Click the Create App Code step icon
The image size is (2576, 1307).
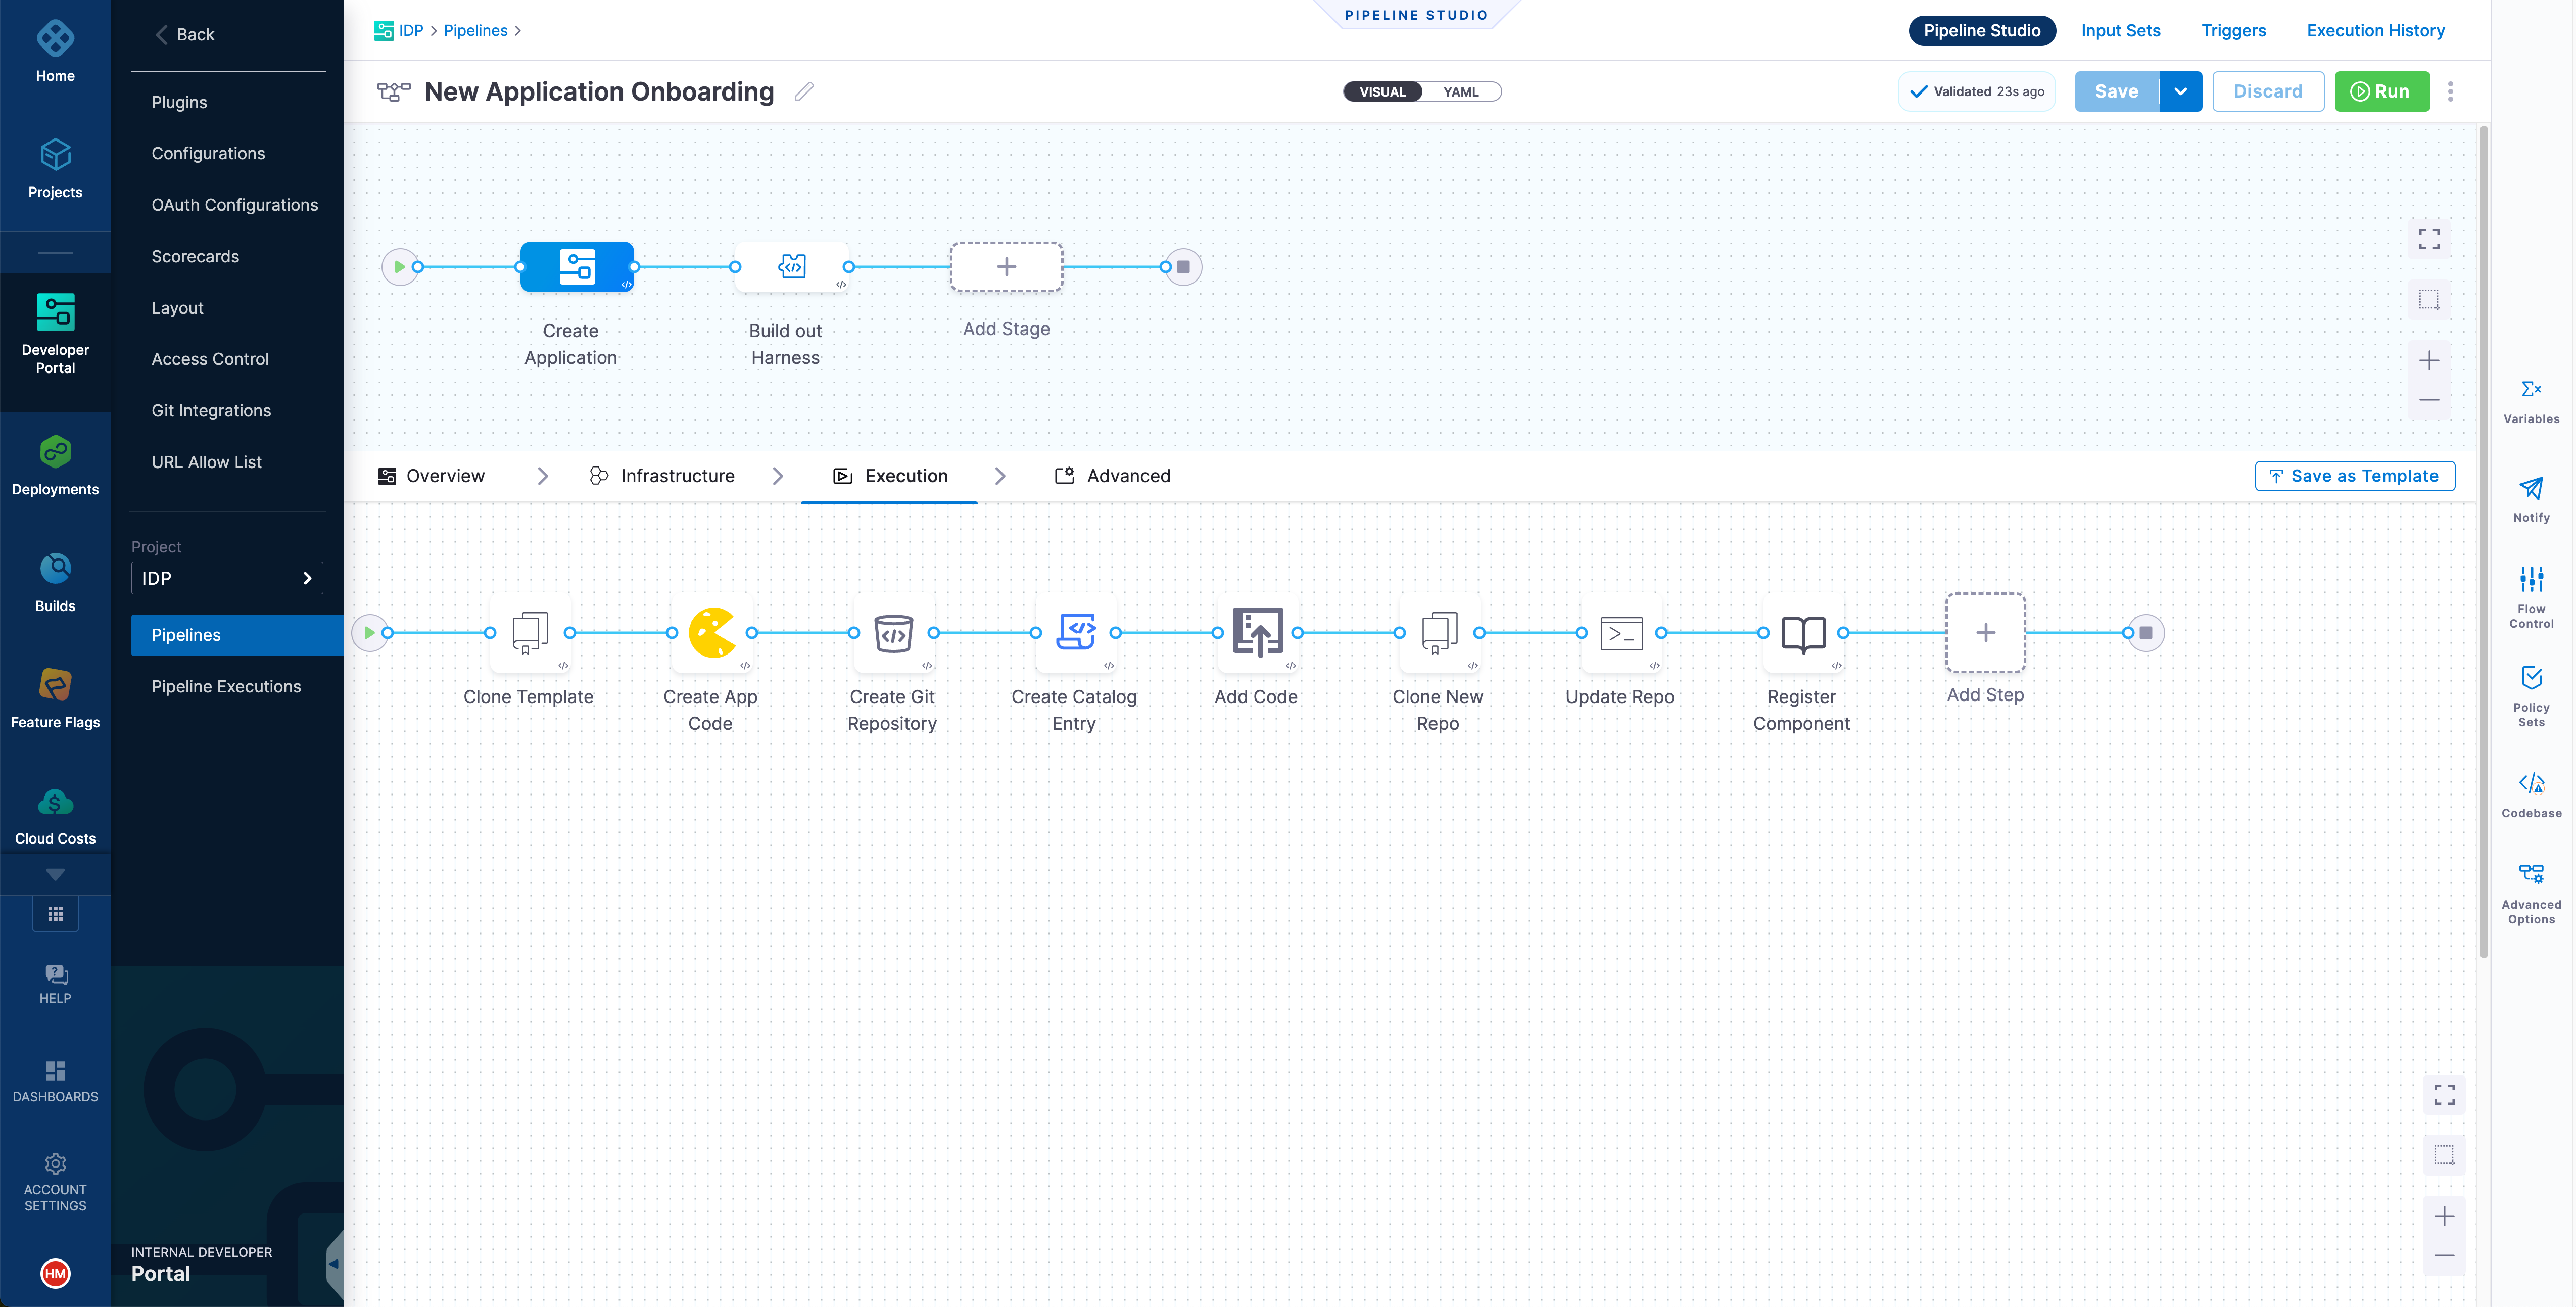point(711,632)
